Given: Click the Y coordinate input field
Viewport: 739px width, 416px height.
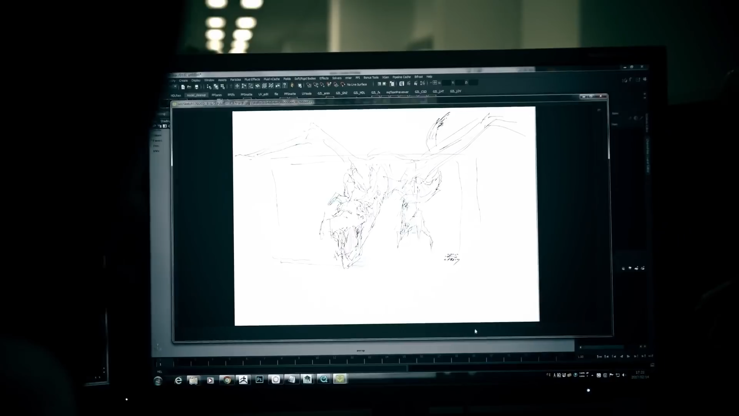Looking at the screenshot, I should (460, 82).
